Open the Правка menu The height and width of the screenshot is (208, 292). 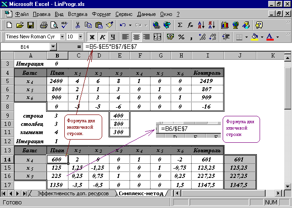point(42,14)
